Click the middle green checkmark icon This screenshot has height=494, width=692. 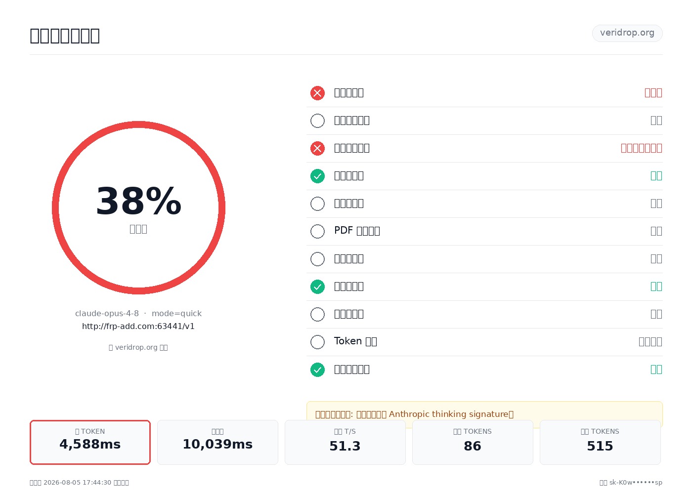[317, 287]
